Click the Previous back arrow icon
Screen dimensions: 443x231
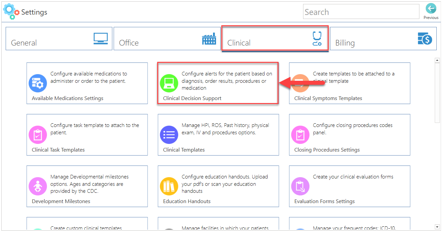pos(431,9)
